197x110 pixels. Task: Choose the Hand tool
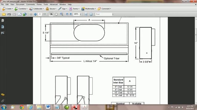coord(56,14)
